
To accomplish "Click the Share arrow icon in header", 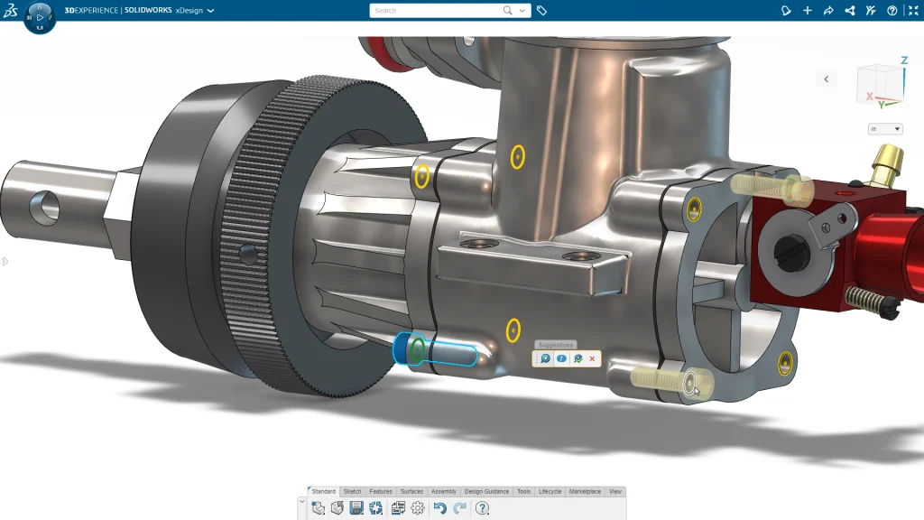I will pos(828,11).
